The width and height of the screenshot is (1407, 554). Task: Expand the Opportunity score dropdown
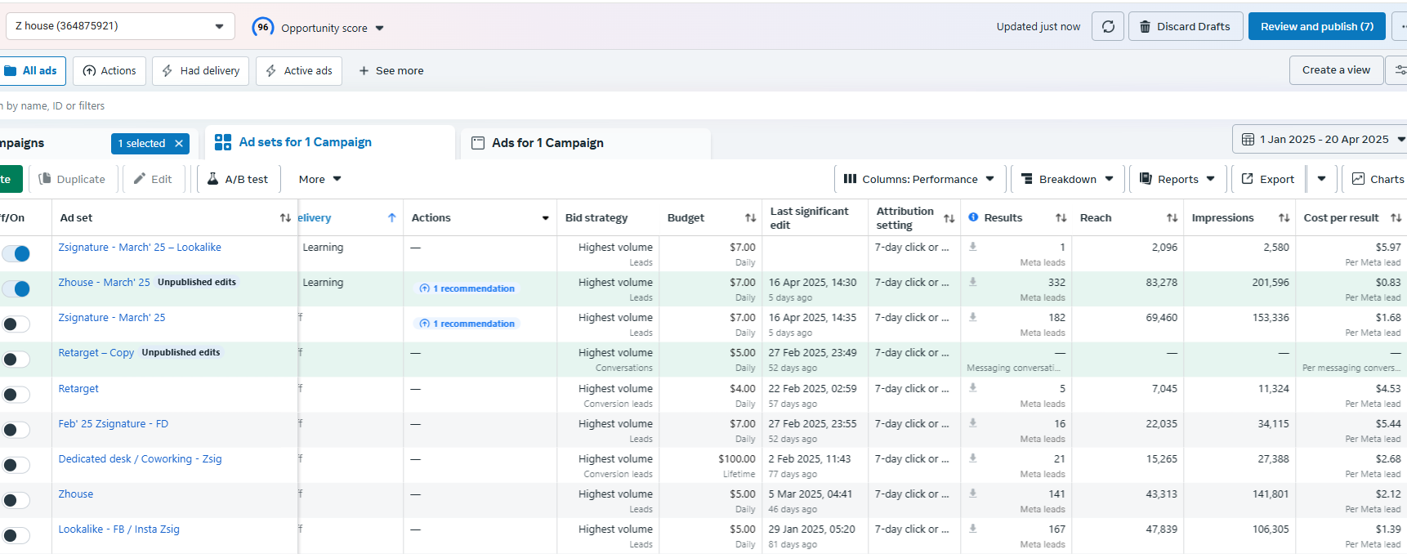(379, 29)
